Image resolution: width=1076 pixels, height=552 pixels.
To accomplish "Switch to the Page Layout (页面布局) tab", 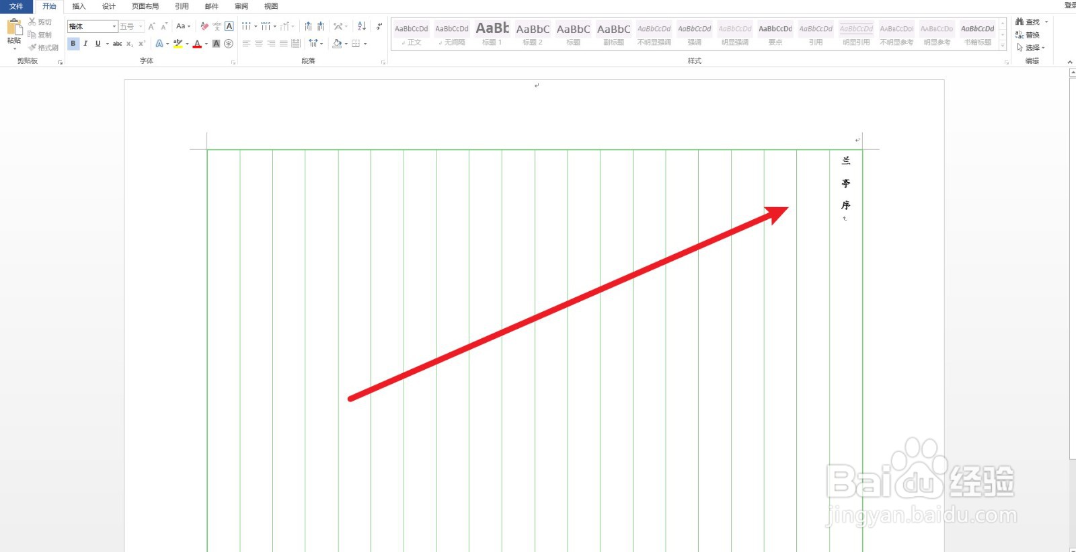I will point(145,6).
